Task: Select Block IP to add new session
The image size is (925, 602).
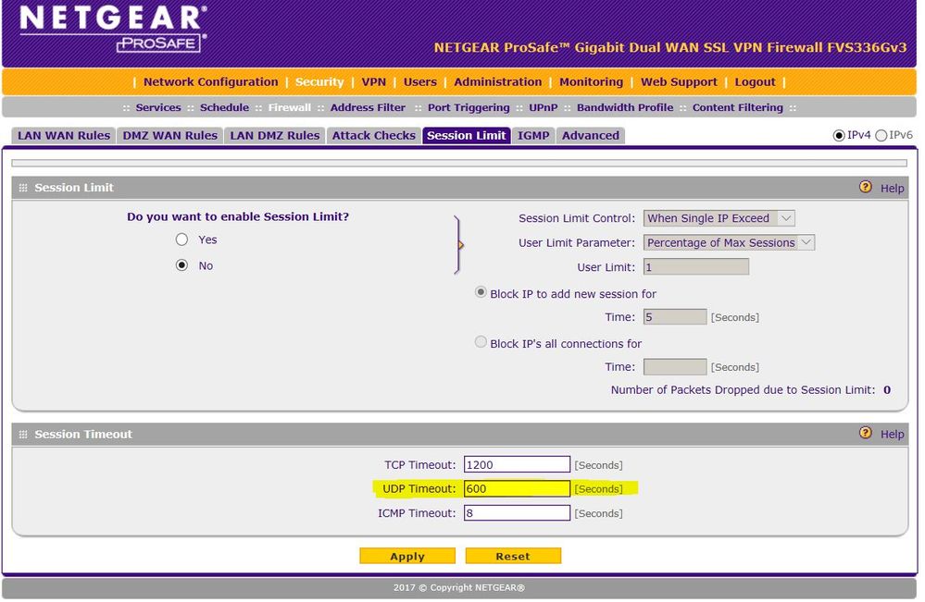Action: pyautogui.click(x=481, y=292)
